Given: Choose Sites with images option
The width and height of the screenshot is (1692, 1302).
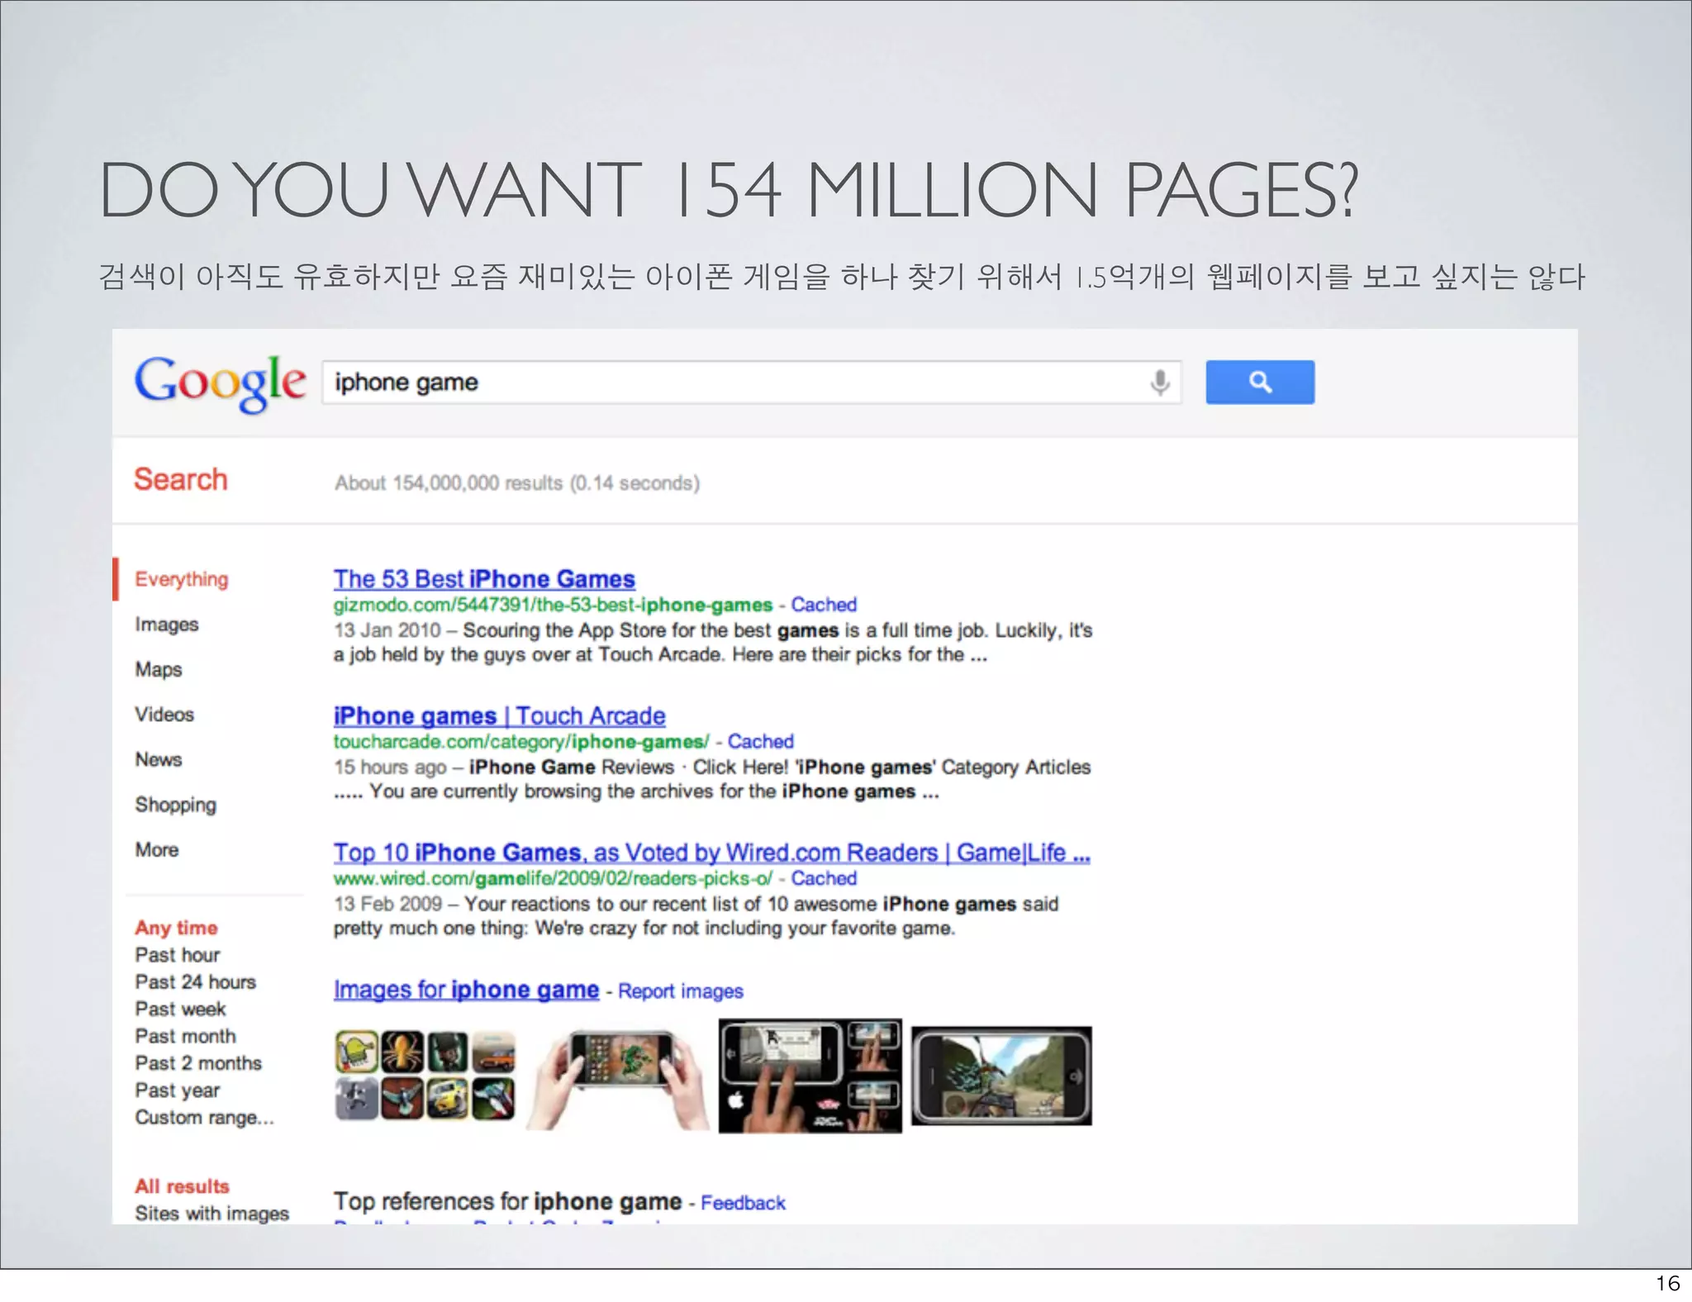Looking at the screenshot, I should pyautogui.click(x=212, y=1214).
